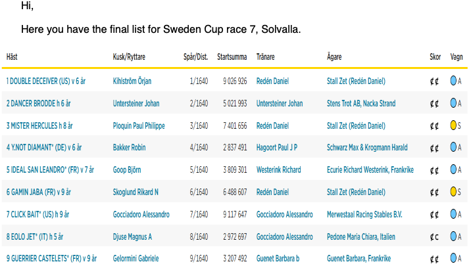The image size is (471, 266).
Task: Select horse 5 Ideal San Leandro
Action: [50, 169]
